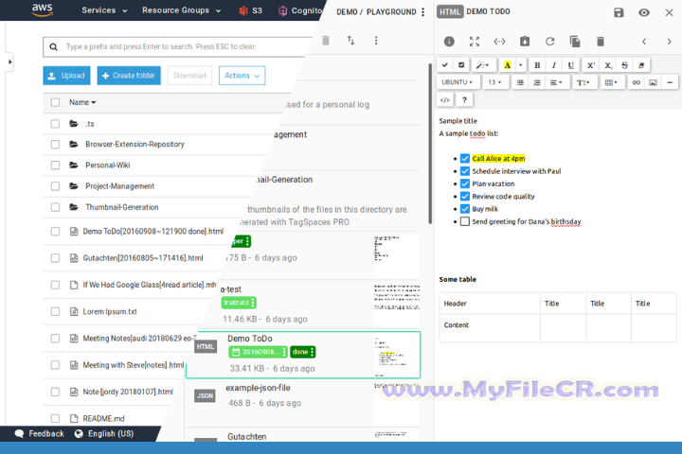This screenshot has width=682, height=454.
Task: Click the Upload button
Action: pos(66,76)
